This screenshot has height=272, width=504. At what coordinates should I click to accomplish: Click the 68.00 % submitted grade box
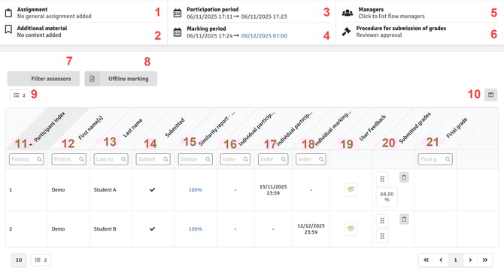point(387,197)
